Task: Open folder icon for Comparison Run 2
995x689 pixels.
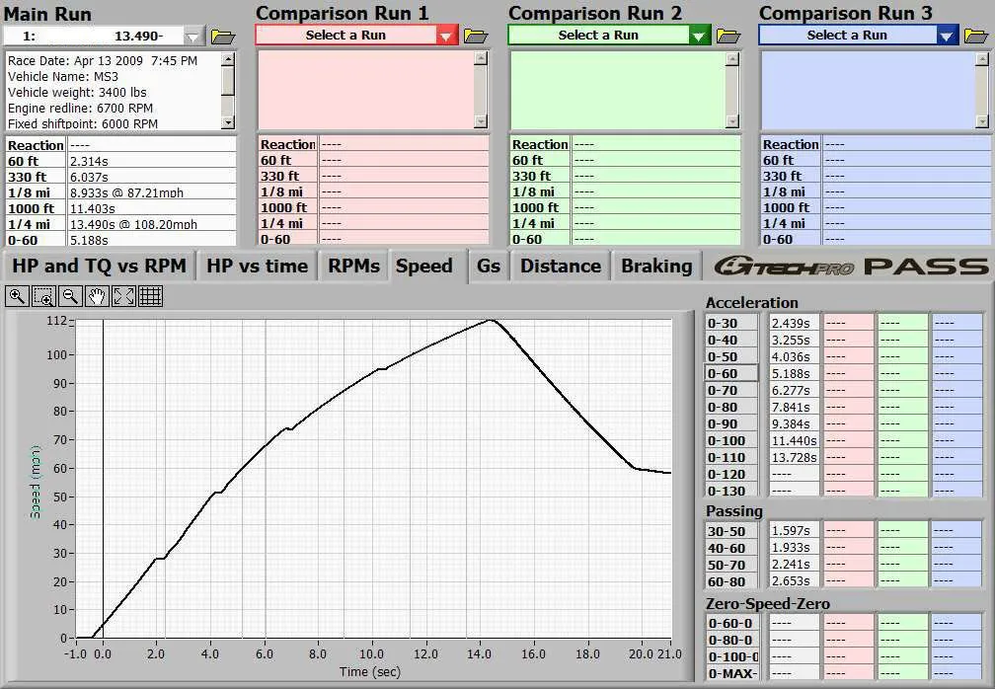Action: [x=728, y=37]
